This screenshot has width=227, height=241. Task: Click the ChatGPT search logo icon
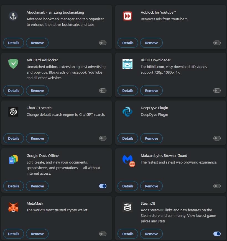(13, 112)
